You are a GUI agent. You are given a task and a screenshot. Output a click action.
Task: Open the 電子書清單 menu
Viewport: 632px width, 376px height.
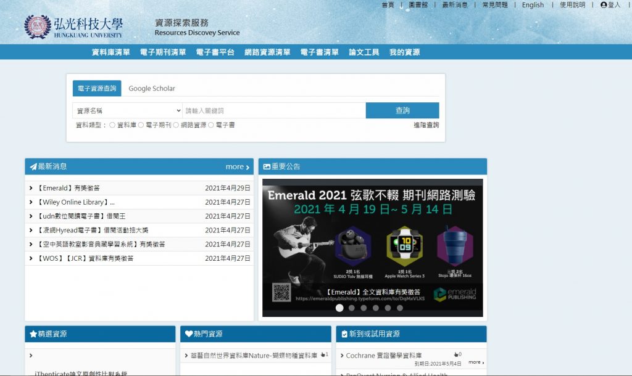click(x=319, y=52)
